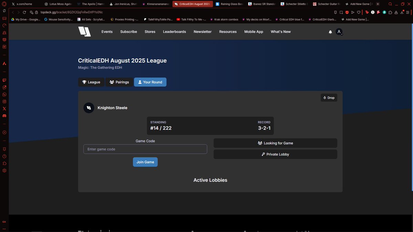This screenshot has width=413, height=232.
Task: Open the My Drive - Google bookmark
Action: tap(26, 20)
